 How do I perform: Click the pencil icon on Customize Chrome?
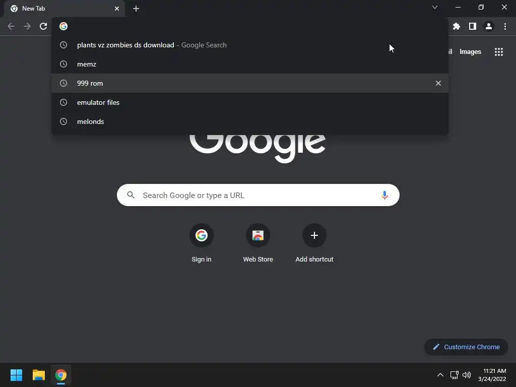[436, 347]
